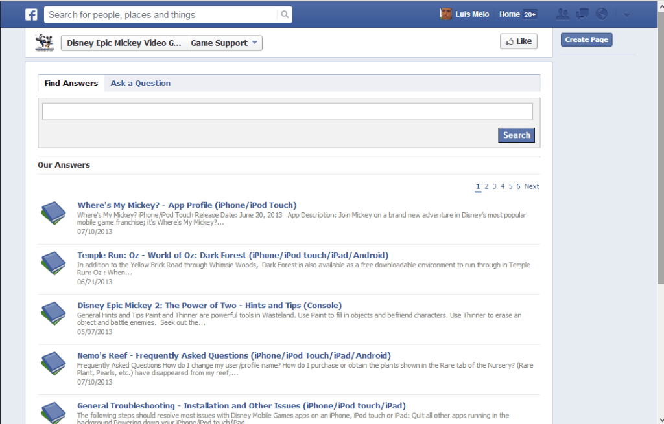Open the messages icon in header

(x=582, y=14)
